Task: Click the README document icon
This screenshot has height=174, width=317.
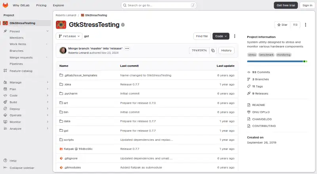Action: [249, 105]
